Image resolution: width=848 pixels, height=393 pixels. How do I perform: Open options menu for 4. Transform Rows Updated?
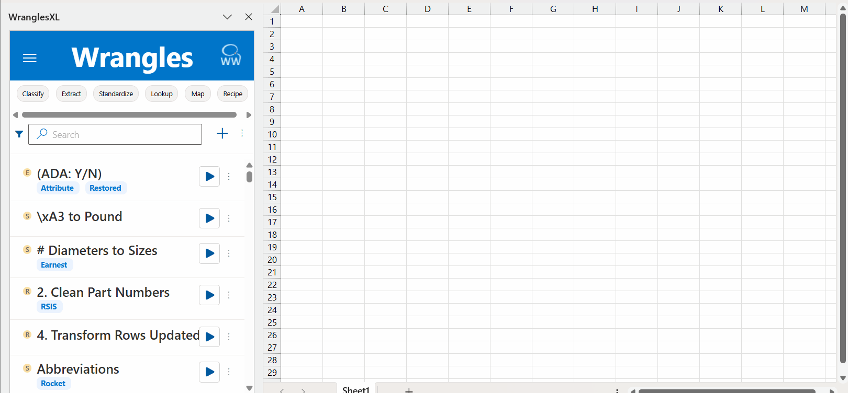[x=229, y=337]
